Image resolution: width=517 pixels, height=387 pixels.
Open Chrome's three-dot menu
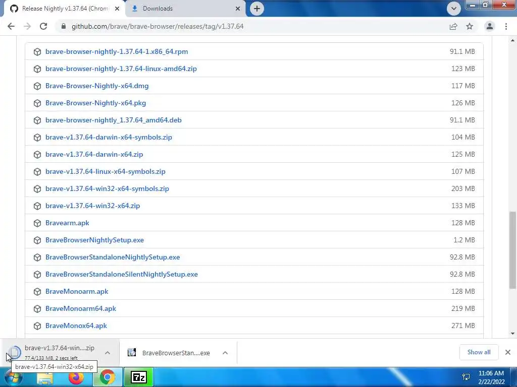[x=506, y=26]
